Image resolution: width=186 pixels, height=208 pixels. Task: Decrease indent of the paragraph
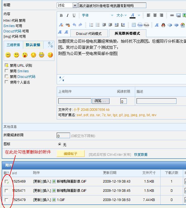pyautogui.click(x=104, y=25)
